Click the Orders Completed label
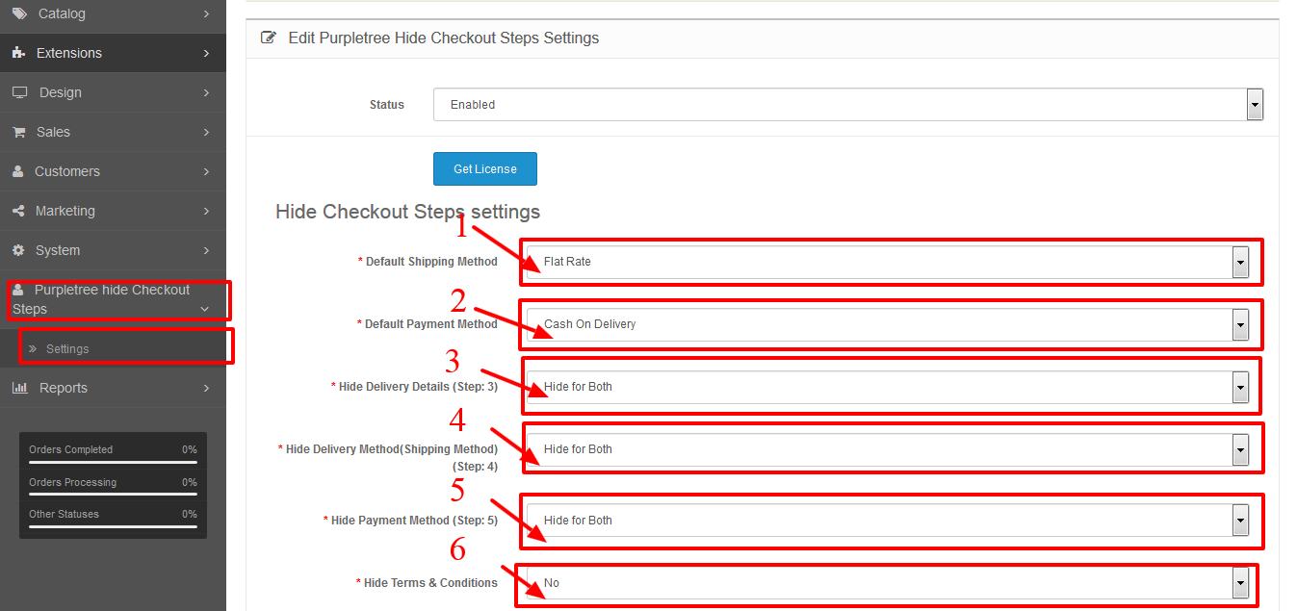The width and height of the screenshot is (1297, 611). click(x=70, y=449)
